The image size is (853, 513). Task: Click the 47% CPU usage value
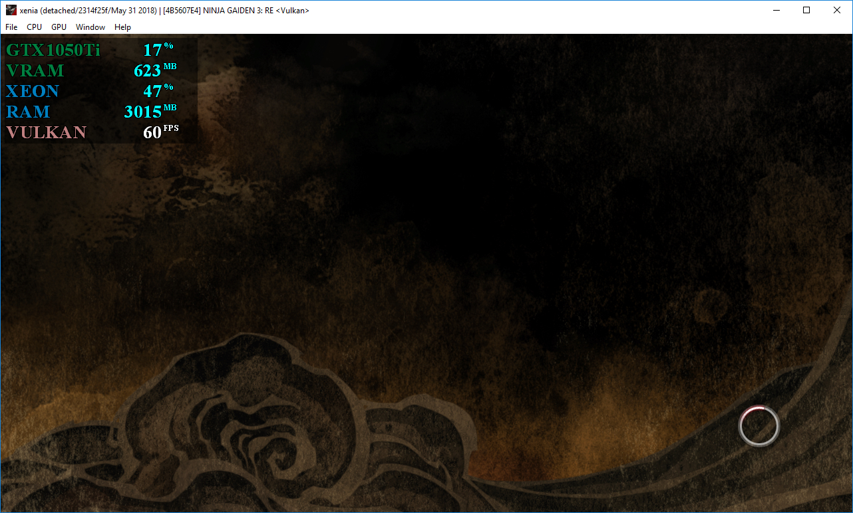[x=158, y=90]
